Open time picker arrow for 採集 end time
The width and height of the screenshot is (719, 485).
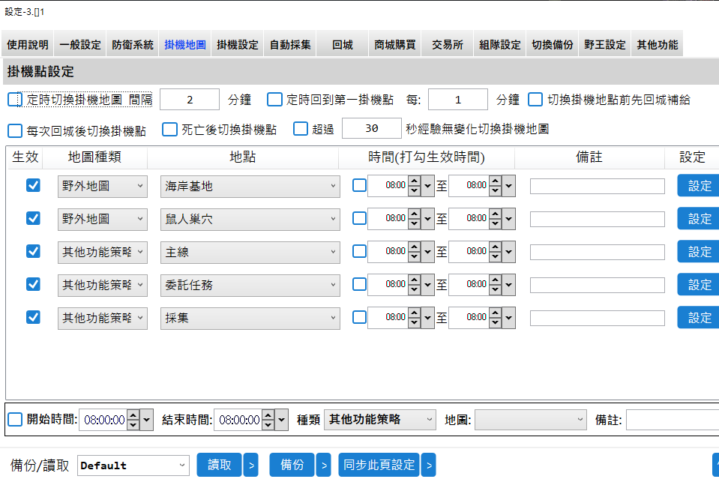[509, 318]
